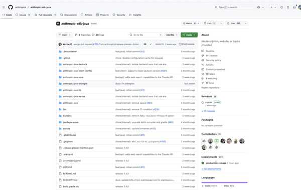Open the Add file dropdown
301x190 pixels.
point(172,35)
